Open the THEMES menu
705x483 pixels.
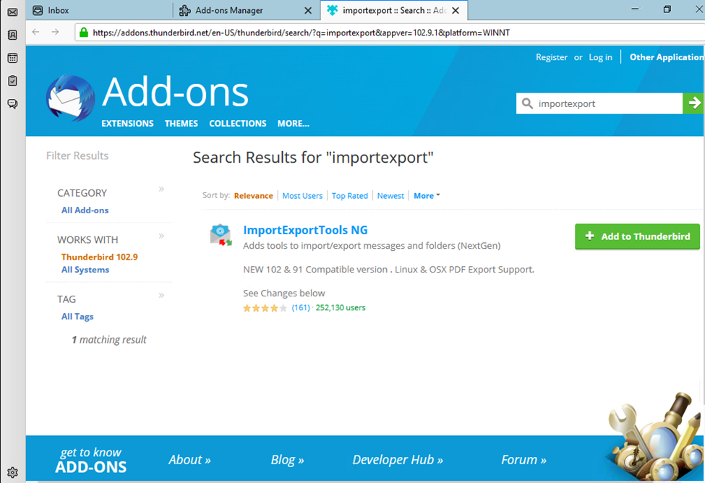(x=181, y=123)
